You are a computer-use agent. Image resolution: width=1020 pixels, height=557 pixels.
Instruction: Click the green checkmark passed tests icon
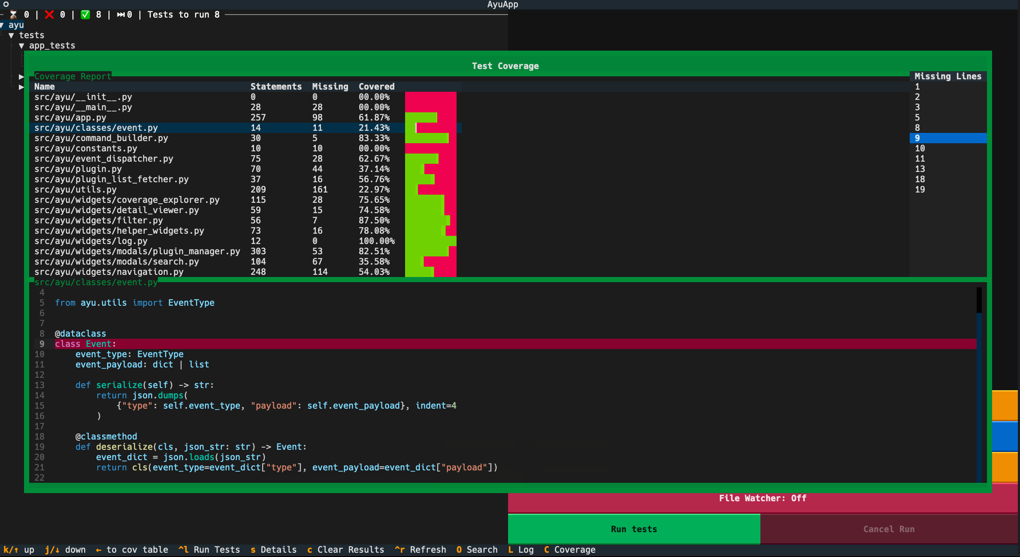point(85,15)
